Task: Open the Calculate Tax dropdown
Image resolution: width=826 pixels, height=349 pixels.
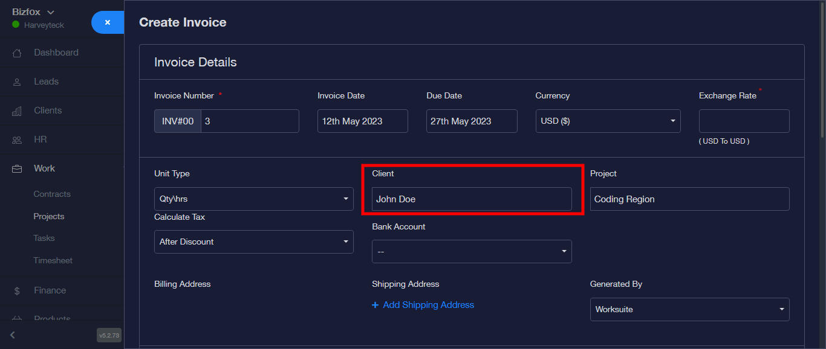Action: click(x=253, y=242)
